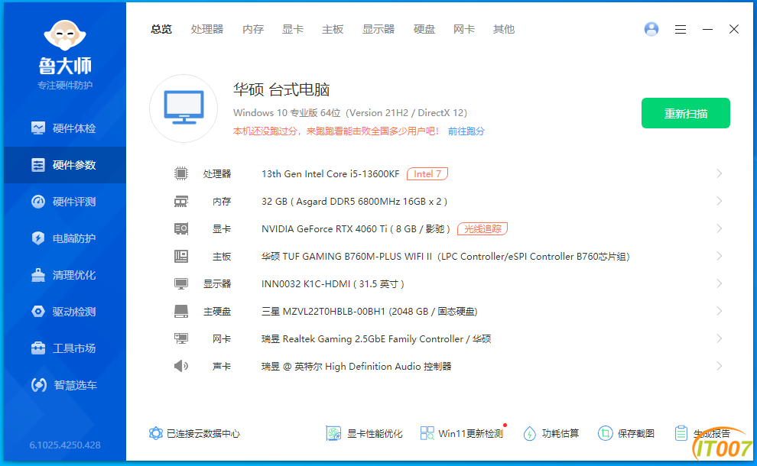Go to 硬件评测 in sidebar
This screenshot has height=466, width=757.
coord(65,202)
